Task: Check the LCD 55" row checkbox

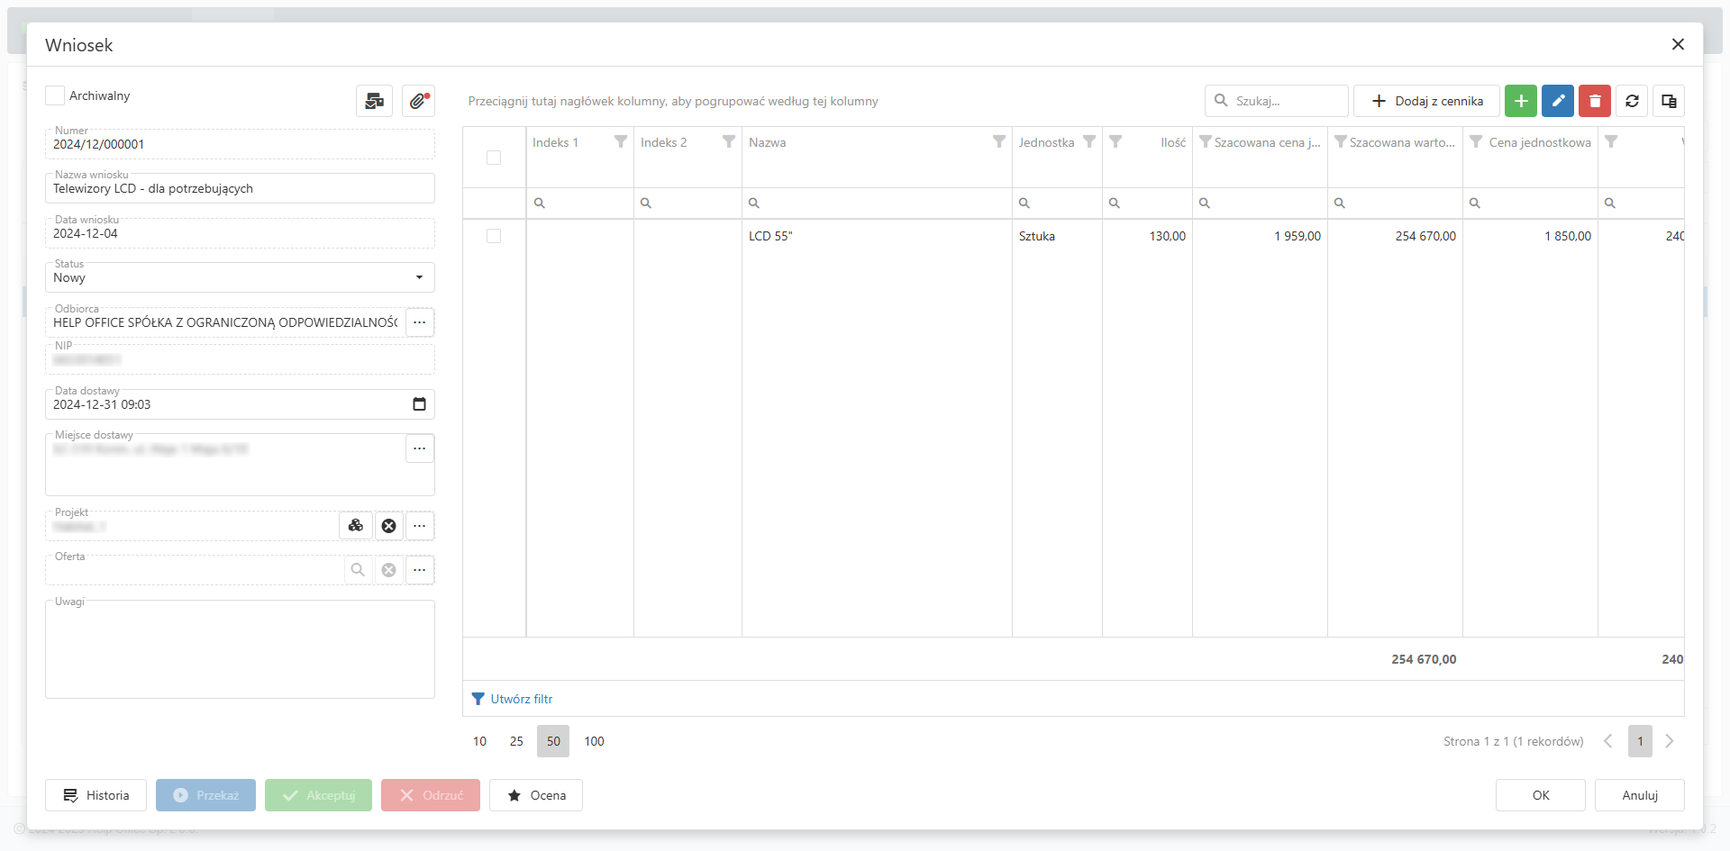Action: [494, 236]
